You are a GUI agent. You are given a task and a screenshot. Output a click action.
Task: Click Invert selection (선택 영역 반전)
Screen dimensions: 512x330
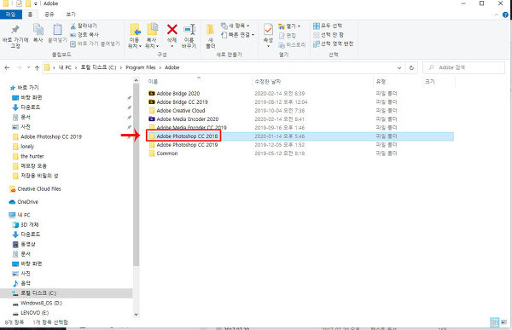click(333, 43)
